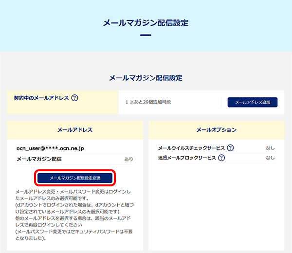Click the メールマガジン配信 row label

pyautogui.click(x=39, y=159)
